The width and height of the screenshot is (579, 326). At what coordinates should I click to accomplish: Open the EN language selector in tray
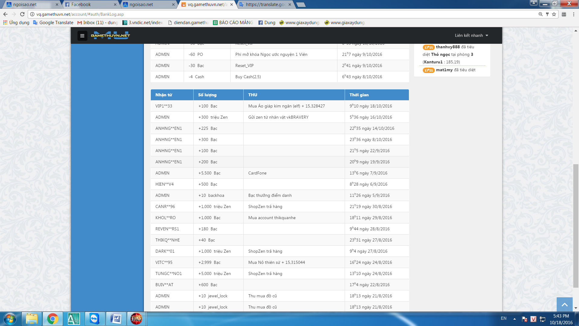[x=504, y=318]
